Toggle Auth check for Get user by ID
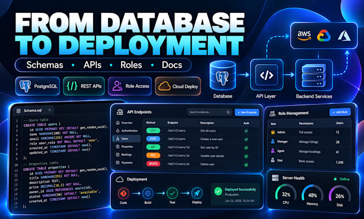This screenshot has width=364, height=219. (x=246, y=148)
